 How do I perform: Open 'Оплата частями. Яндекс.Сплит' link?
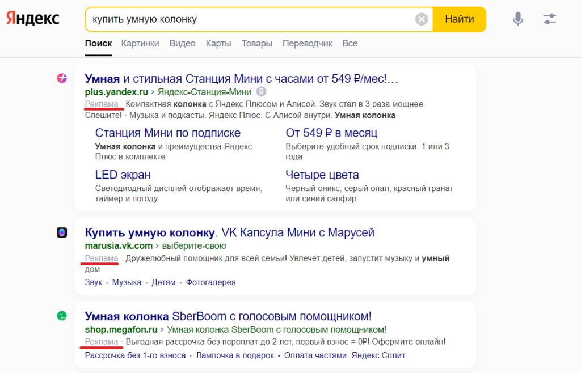pyautogui.click(x=344, y=355)
